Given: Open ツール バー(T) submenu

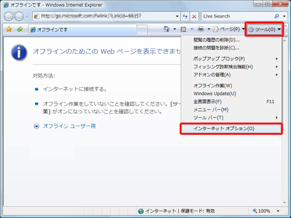Looking at the screenshot, I should point(232,117).
